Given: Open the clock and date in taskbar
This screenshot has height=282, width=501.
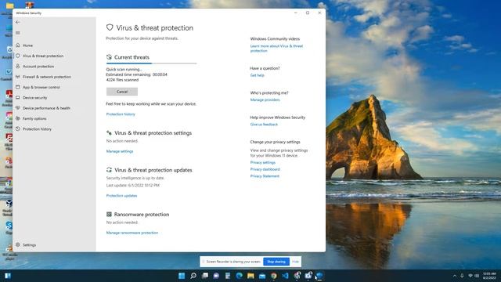Looking at the screenshot, I should (x=489, y=276).
